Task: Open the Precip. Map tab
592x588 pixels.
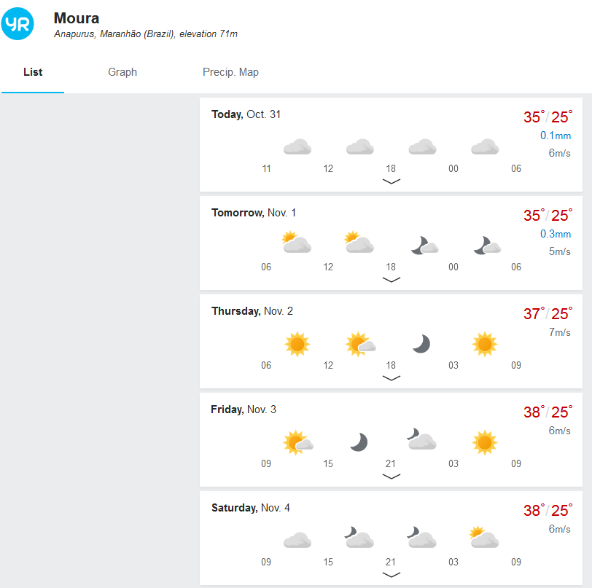Action: pyautogui.click(x=230, y=72)
